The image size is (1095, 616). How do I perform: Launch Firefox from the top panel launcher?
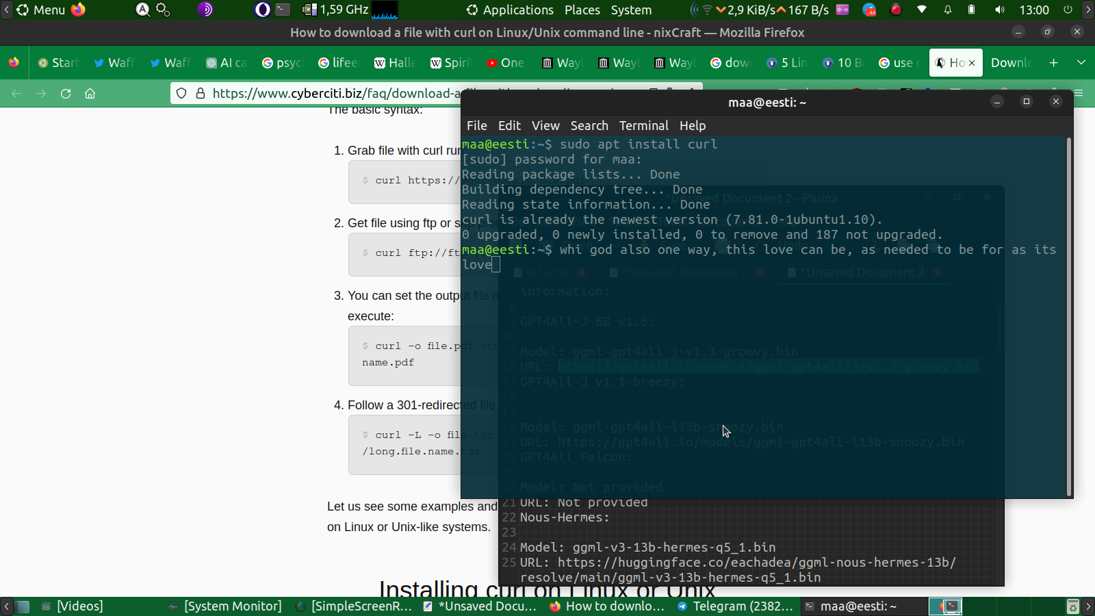(79, 10)
